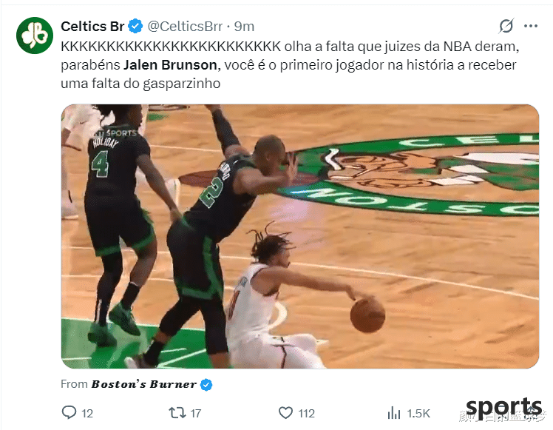Click verified badge next to Boston's Burner
Image resolution: width=553 pixels, height=430 pixels.
[206, 384]
